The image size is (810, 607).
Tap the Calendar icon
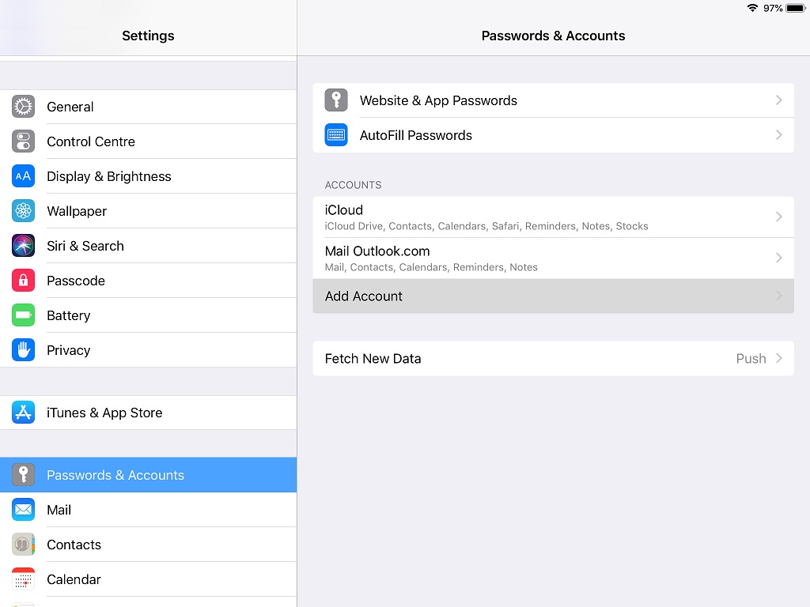(x=23, y=579)
